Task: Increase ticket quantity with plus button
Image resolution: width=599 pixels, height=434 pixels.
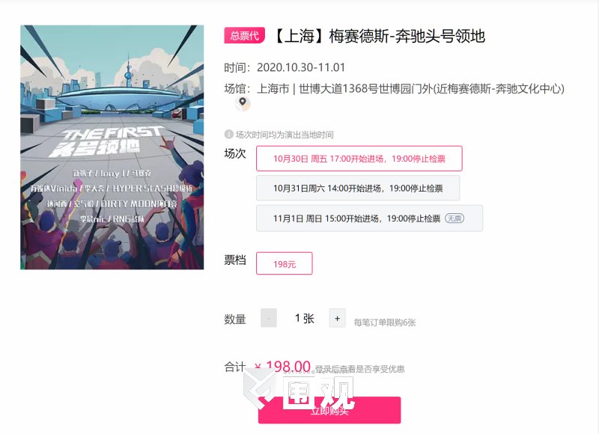Action: [337, 318]
